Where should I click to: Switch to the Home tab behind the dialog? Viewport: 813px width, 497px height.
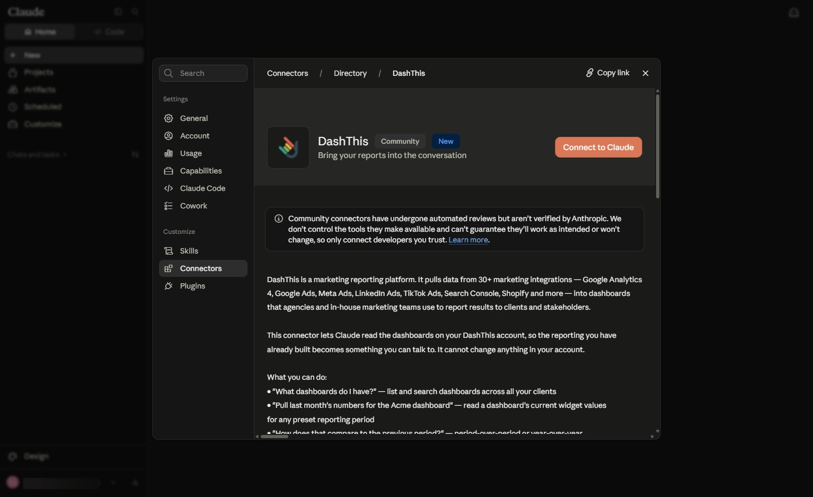[x=40, y=32]
